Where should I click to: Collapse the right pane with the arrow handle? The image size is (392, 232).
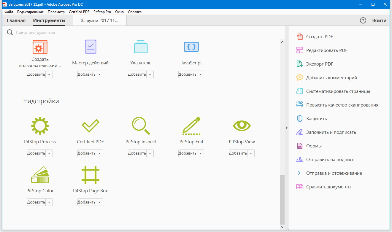[x=287, y=128]
